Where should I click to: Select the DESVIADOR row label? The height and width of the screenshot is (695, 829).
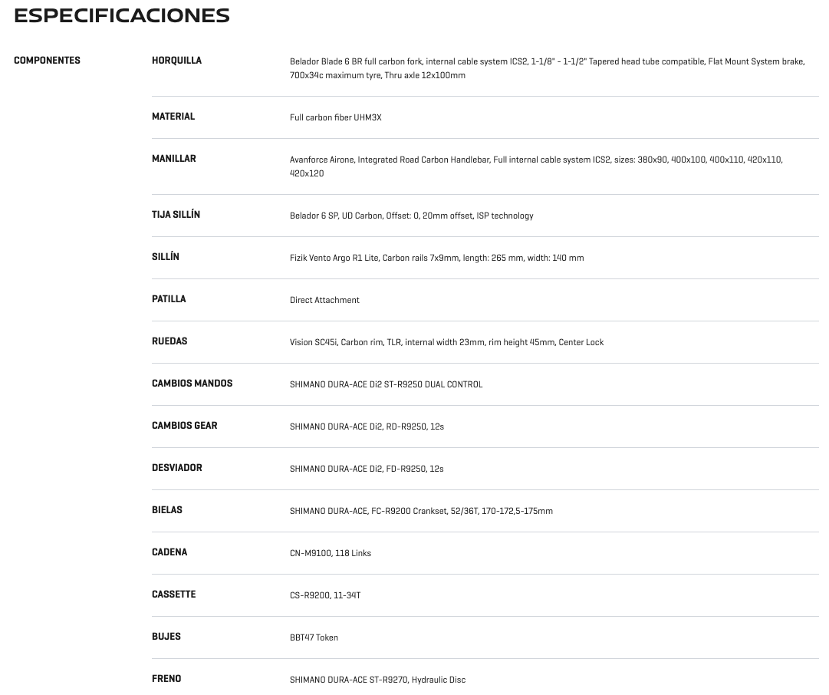(177, 468)
